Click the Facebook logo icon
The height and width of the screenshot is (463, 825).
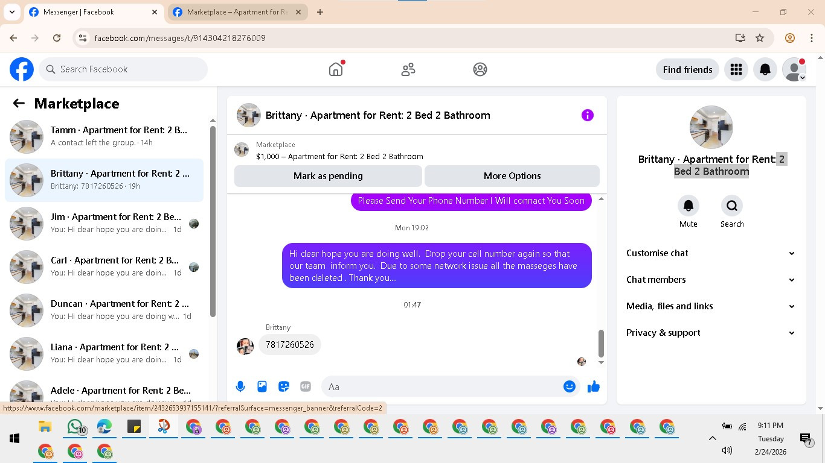click(22, 69)
